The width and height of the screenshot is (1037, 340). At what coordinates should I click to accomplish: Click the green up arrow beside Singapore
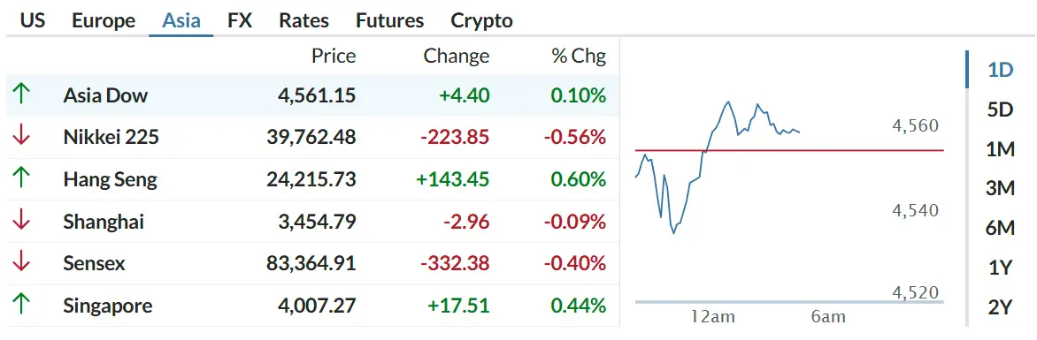pos(21,306)
